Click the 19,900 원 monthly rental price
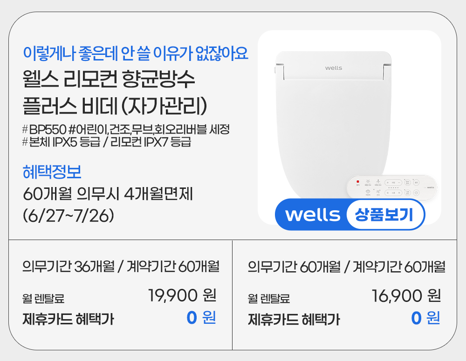Image resolution: width=466 pixels, height=361 pixels. click(182, 295)
